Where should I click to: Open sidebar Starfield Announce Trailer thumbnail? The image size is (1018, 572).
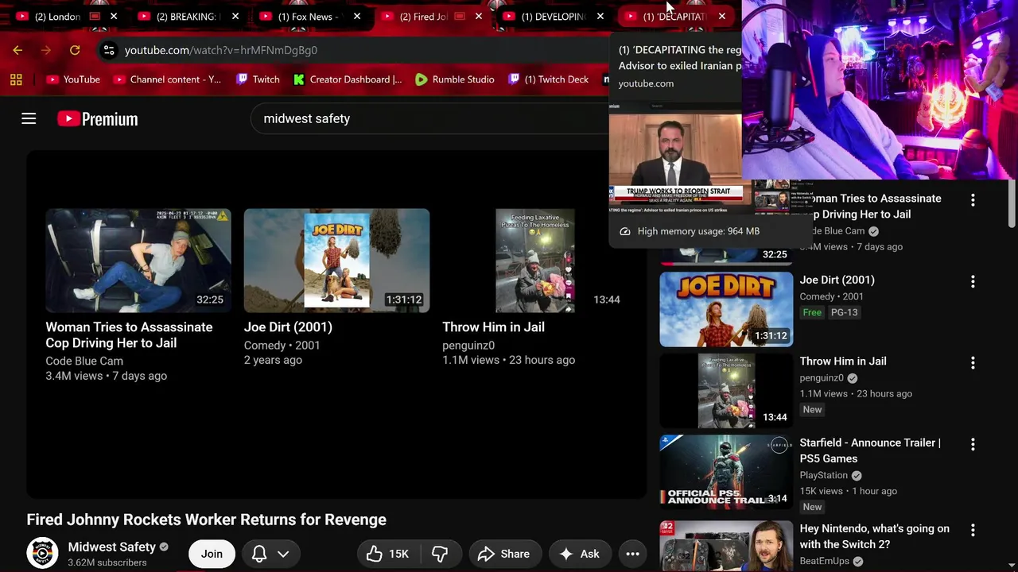tap(726, 472)
